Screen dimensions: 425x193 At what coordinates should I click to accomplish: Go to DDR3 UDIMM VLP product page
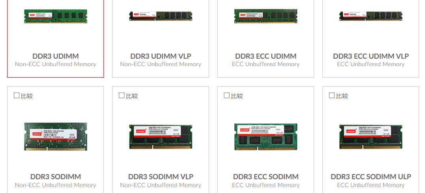pos(161,56)
